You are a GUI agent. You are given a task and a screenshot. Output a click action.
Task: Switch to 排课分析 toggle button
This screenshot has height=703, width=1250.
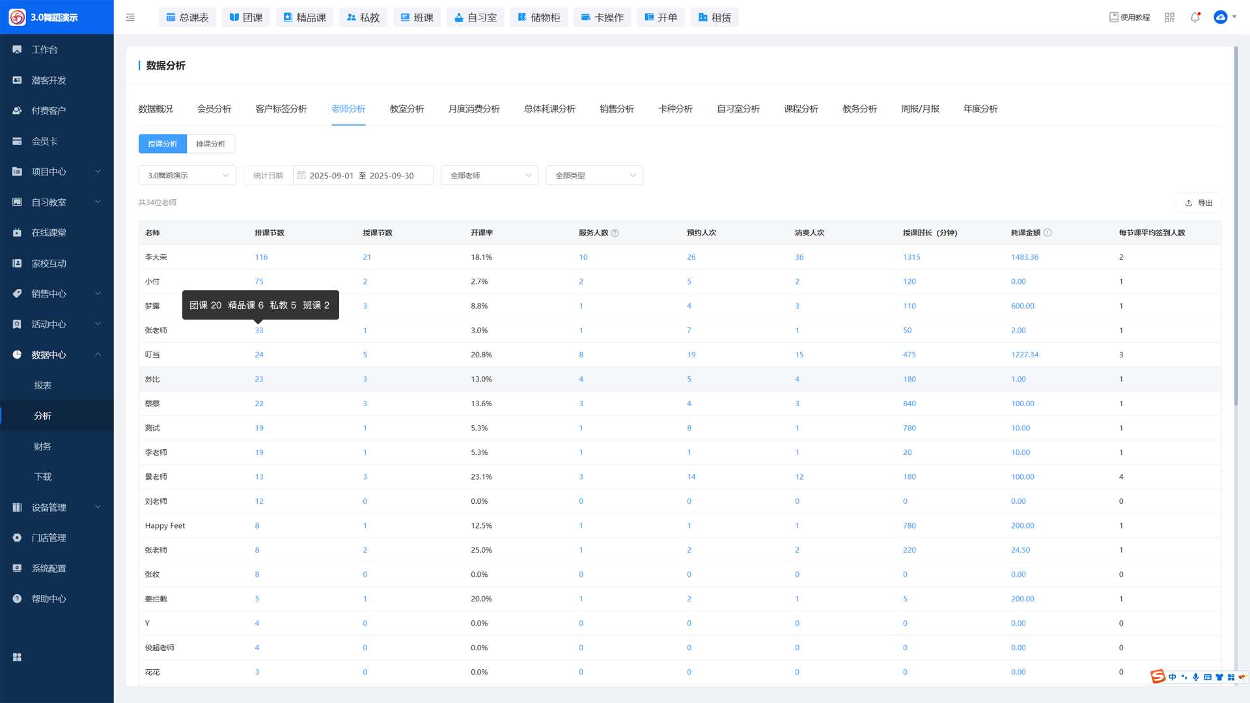pos(211,144)
